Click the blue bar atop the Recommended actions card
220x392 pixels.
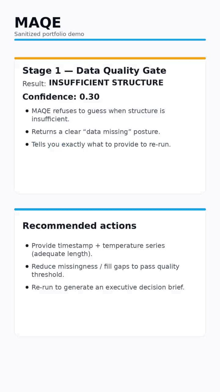click(110, 209)
